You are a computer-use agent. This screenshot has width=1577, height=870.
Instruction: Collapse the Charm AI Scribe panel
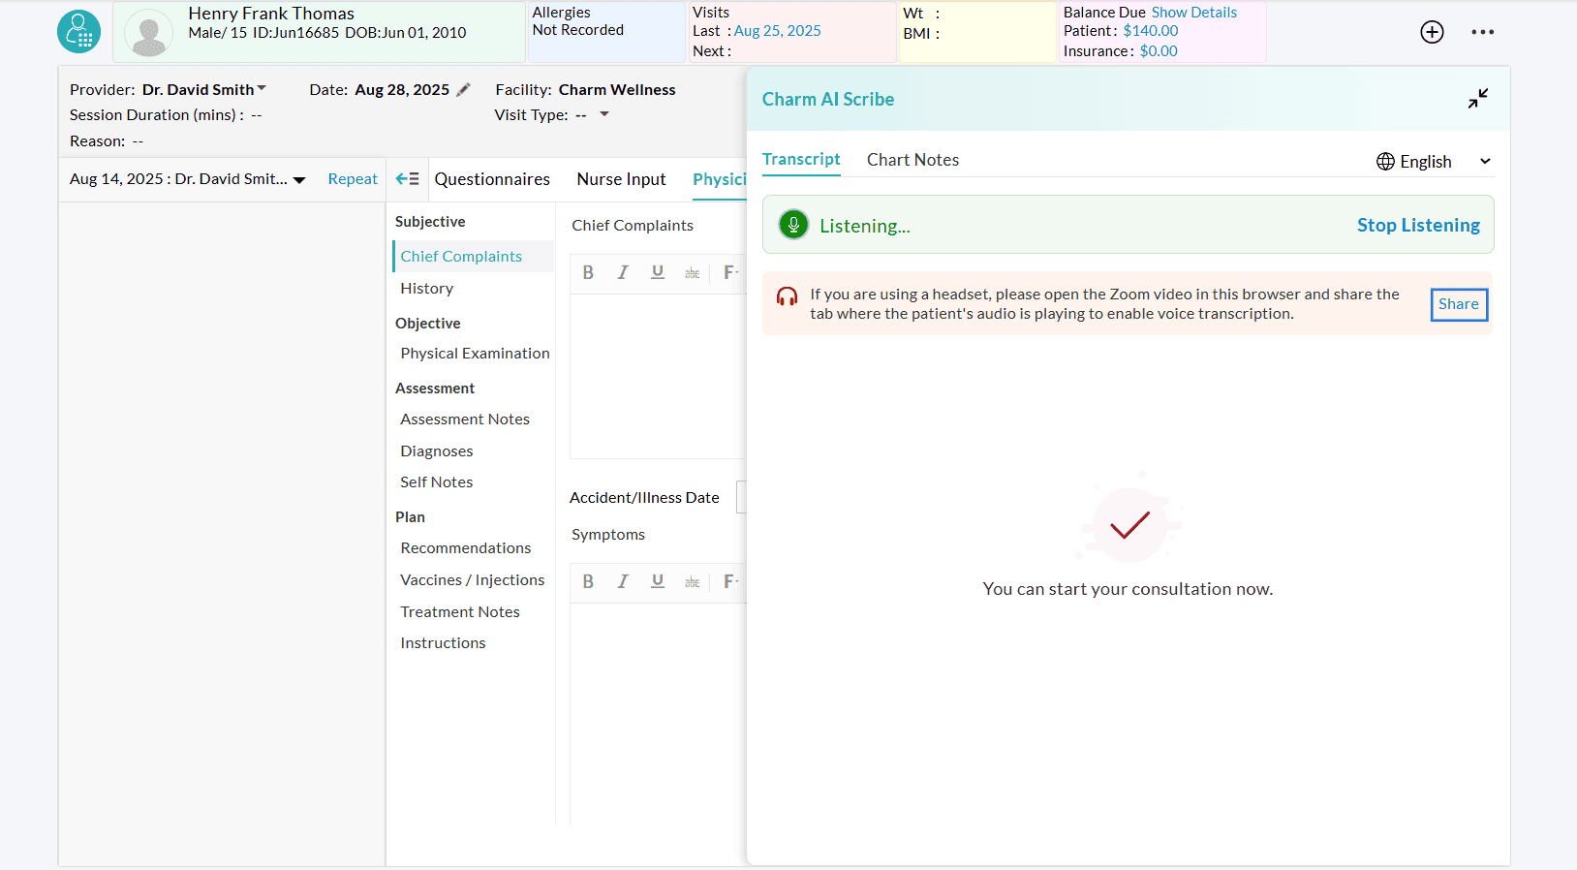coord(1477,99)
